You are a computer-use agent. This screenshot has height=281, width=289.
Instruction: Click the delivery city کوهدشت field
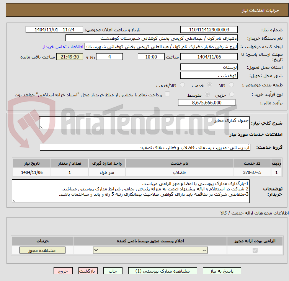[x=209, y=75]
